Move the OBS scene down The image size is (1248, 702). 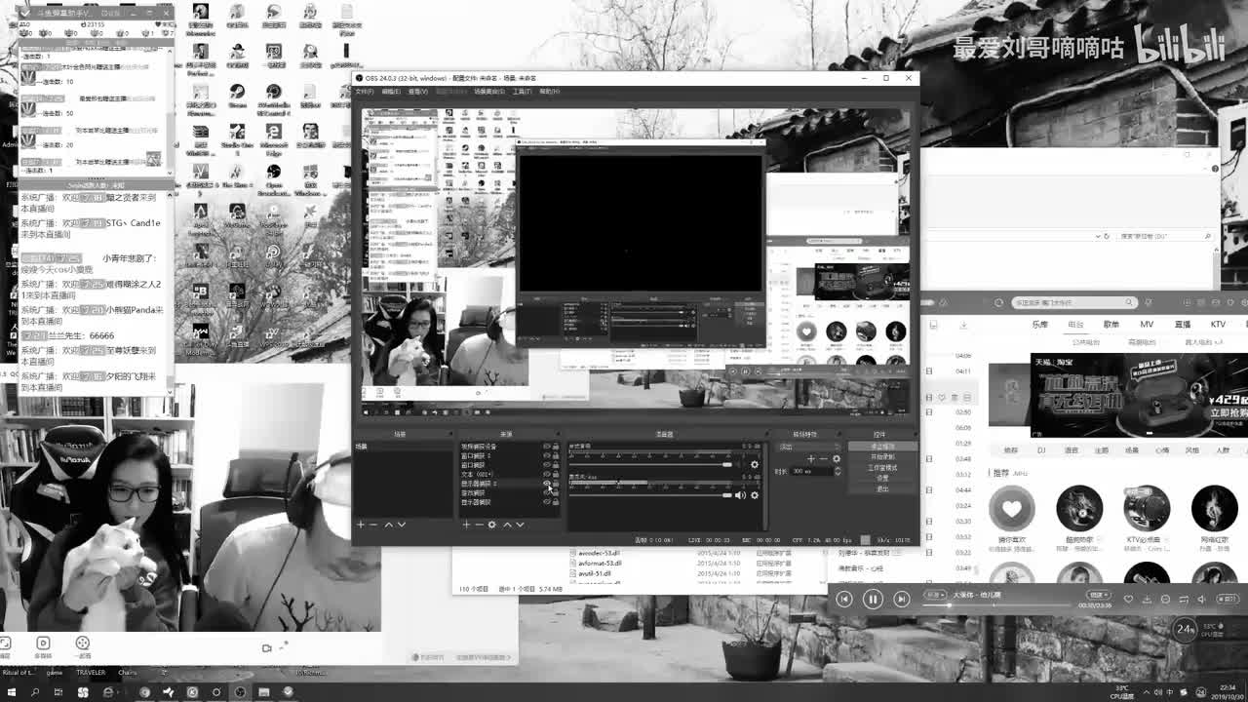pyautogui.click(x=401, y=525)
